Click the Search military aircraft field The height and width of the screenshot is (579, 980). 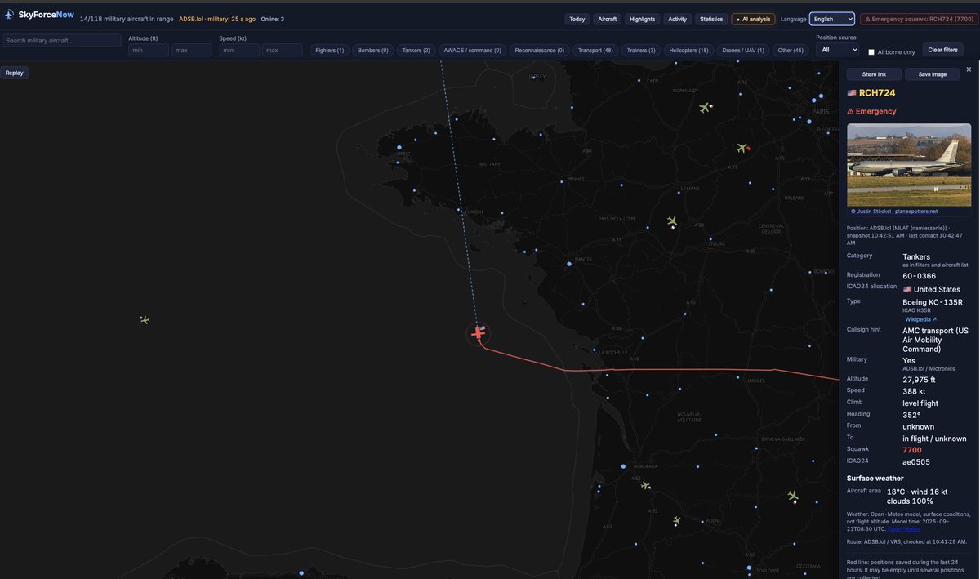coord(61,40)
